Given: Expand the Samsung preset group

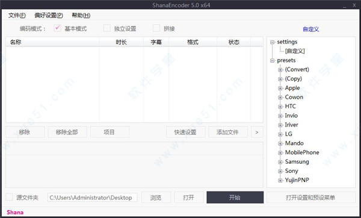Looking at the screenshot, I should (280, 162).
